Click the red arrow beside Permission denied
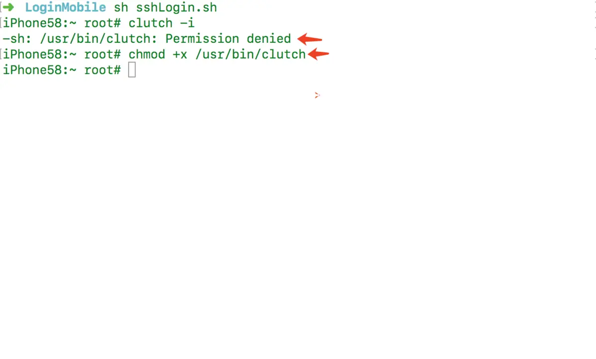 (x=310, y=39)
